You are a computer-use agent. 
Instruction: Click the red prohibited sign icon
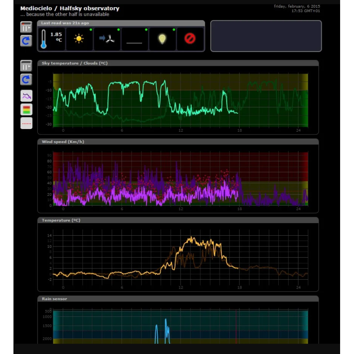pos(190,39)
